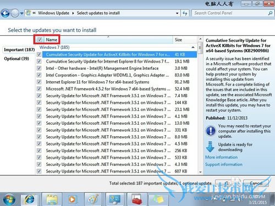
Task: Click the taskbar clock showing 3/21/2015
Action: tap(257, 199)
